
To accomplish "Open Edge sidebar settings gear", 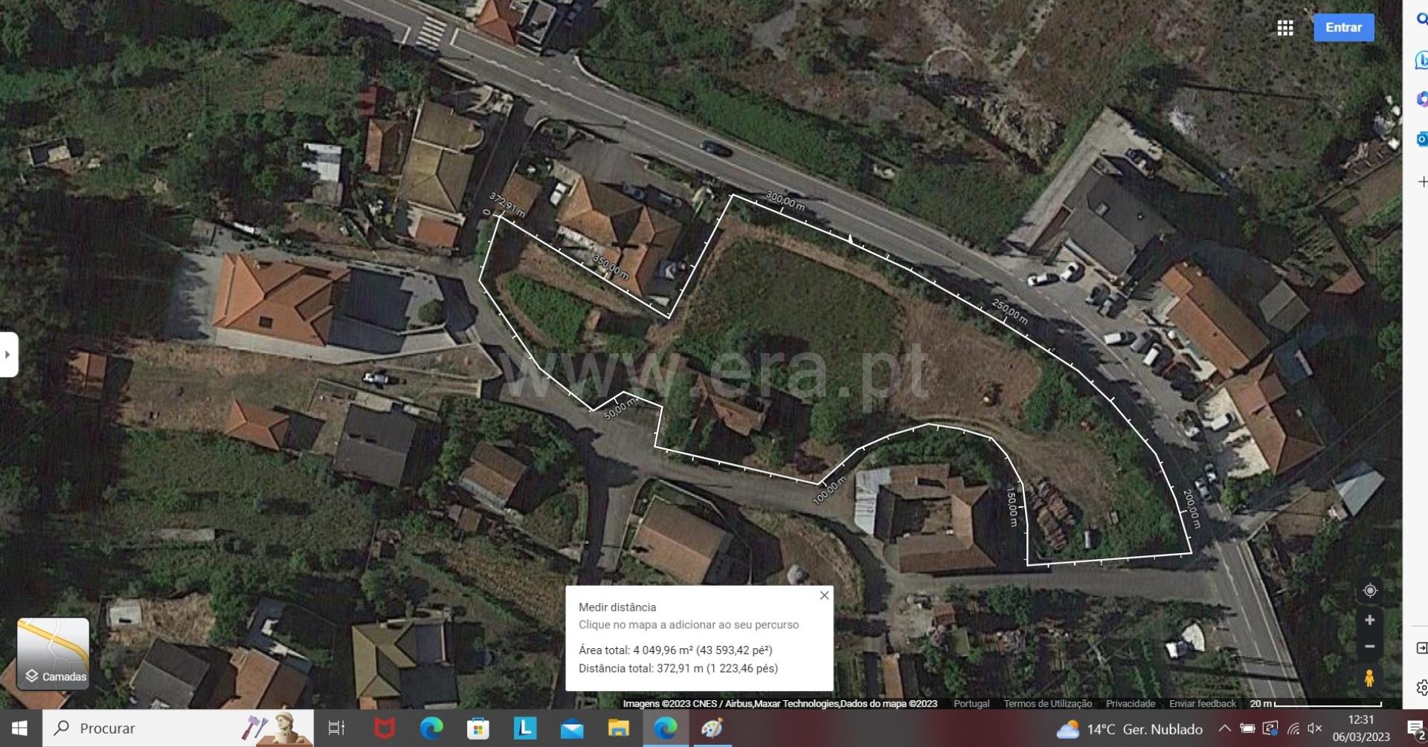I will (1422, 688).
